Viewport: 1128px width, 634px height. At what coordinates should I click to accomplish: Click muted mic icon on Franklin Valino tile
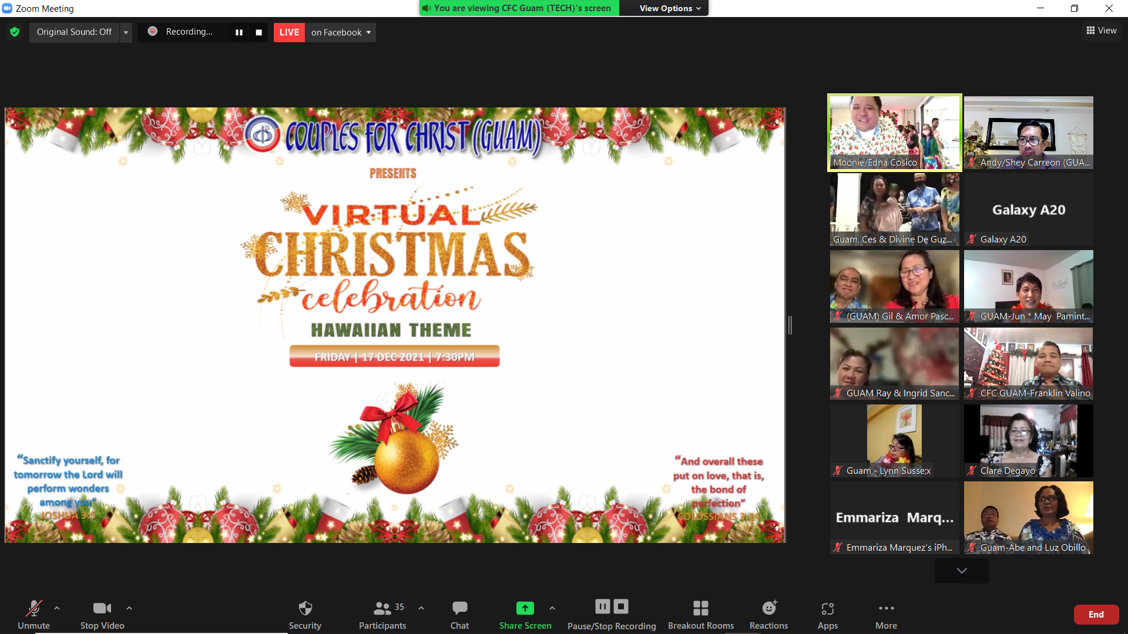972,393
